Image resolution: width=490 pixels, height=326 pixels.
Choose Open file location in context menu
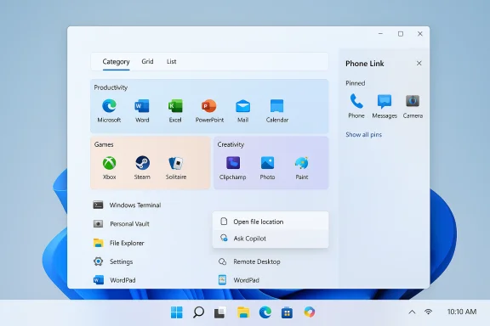(271, 222)
